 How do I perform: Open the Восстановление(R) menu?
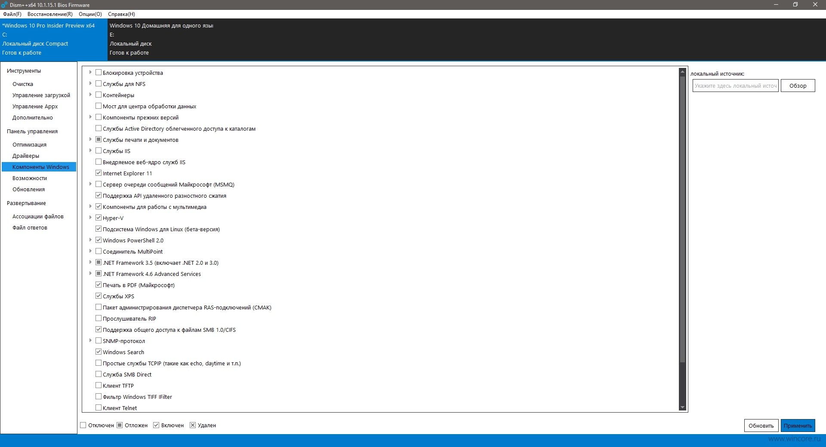click(x=50, y=14)
